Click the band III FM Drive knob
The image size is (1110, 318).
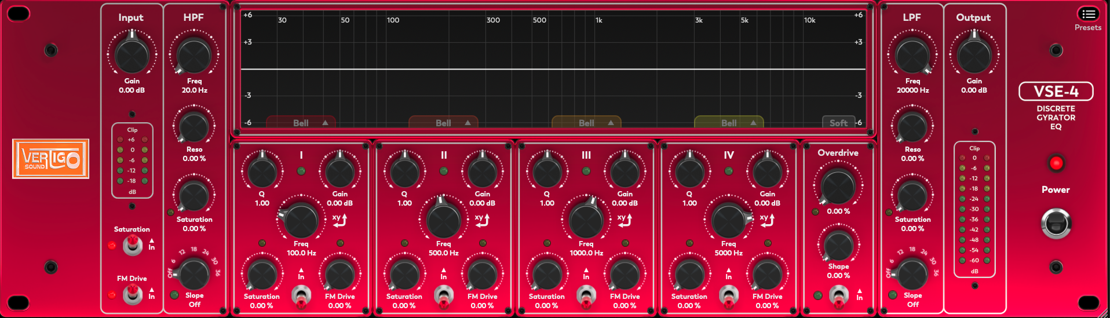pos(625,274)
